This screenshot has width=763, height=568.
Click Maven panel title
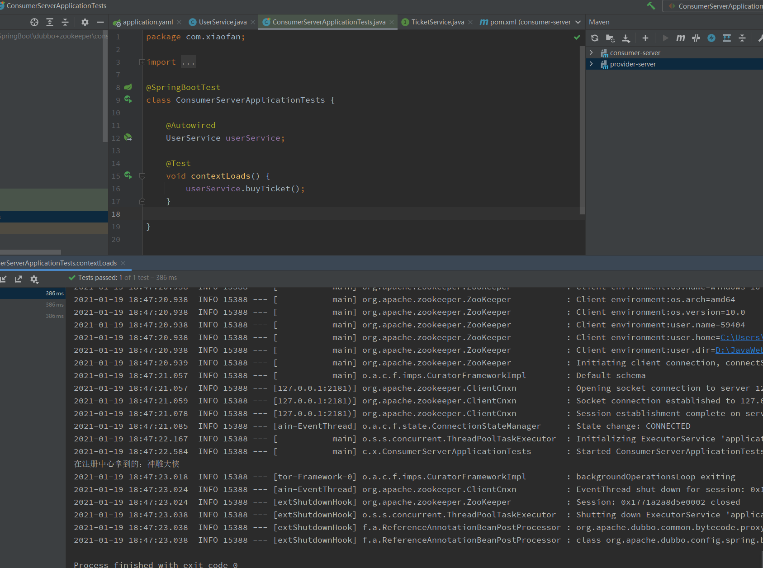(x=599, y=22)
